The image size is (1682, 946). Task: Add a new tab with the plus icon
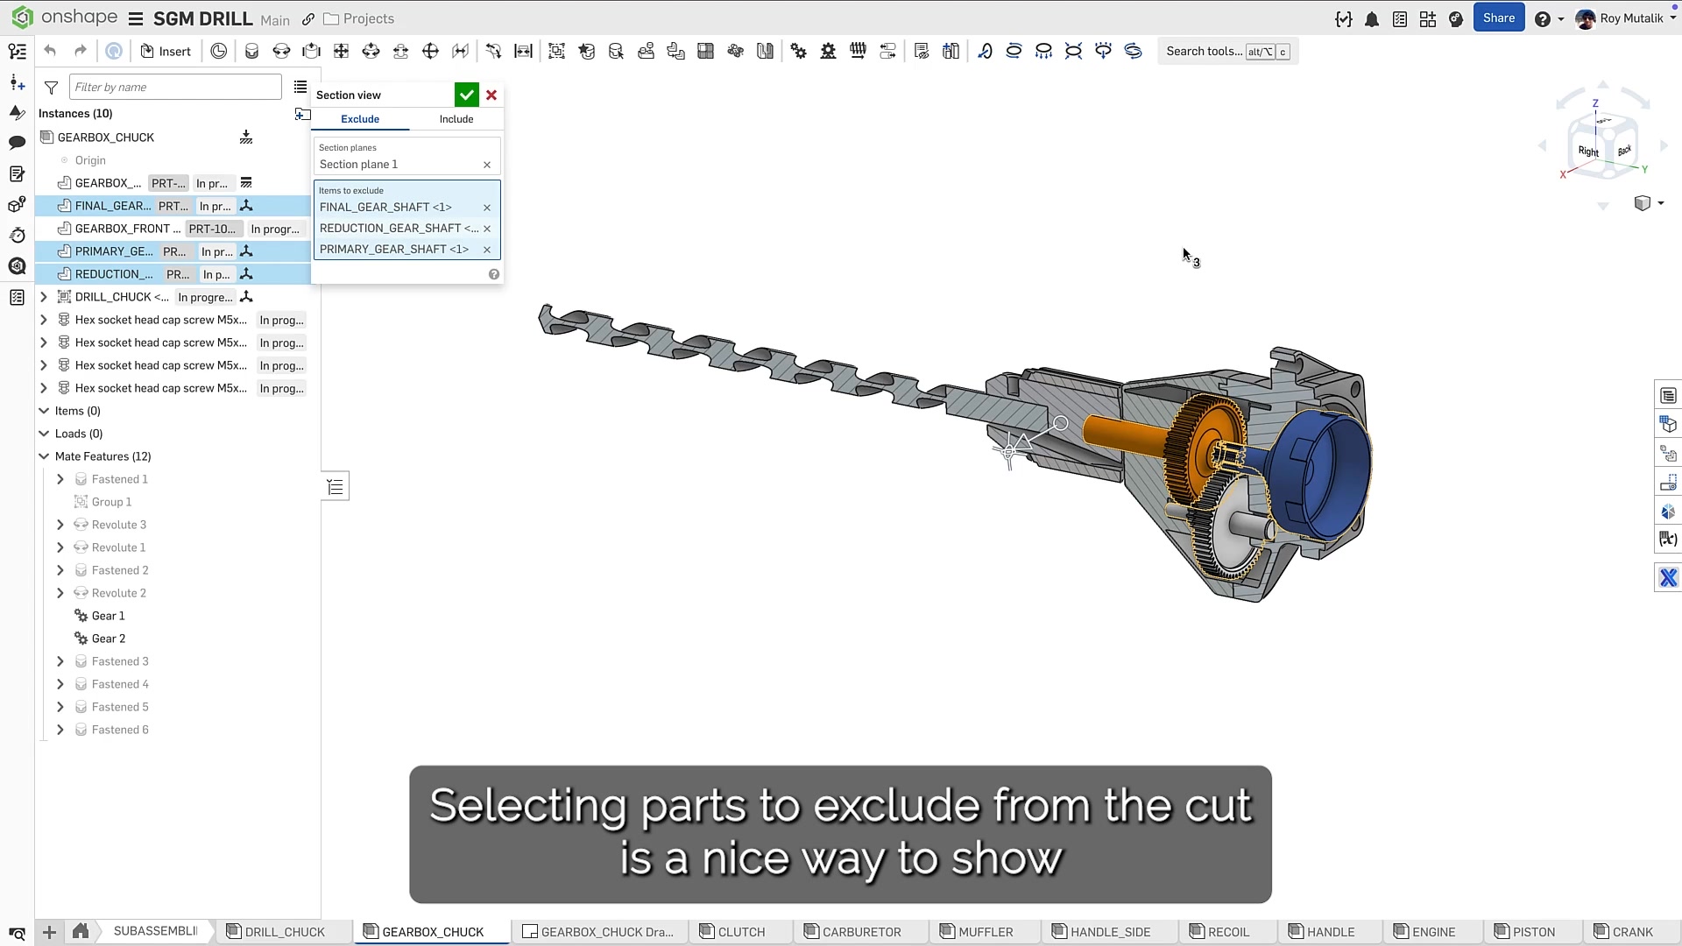[x=49, y=932]
